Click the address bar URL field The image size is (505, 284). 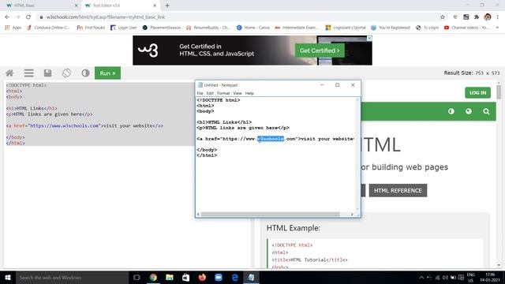point(238,17)
